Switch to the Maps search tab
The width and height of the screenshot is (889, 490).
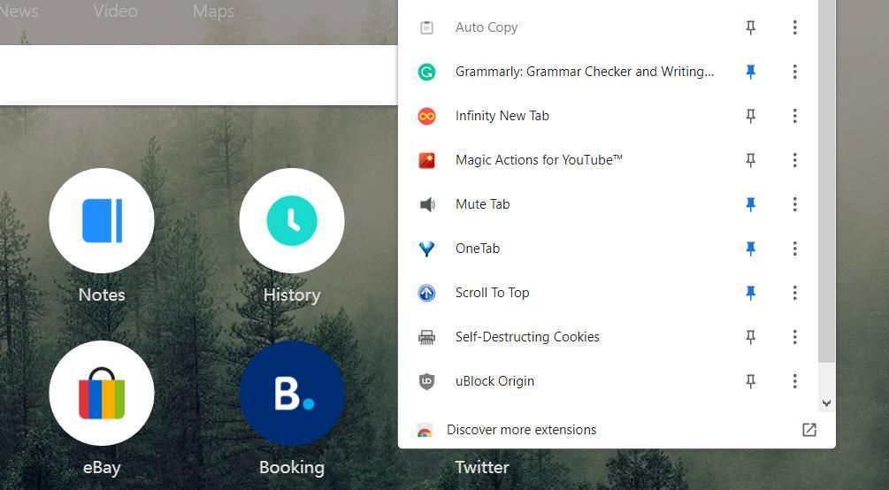coord(213,11)
